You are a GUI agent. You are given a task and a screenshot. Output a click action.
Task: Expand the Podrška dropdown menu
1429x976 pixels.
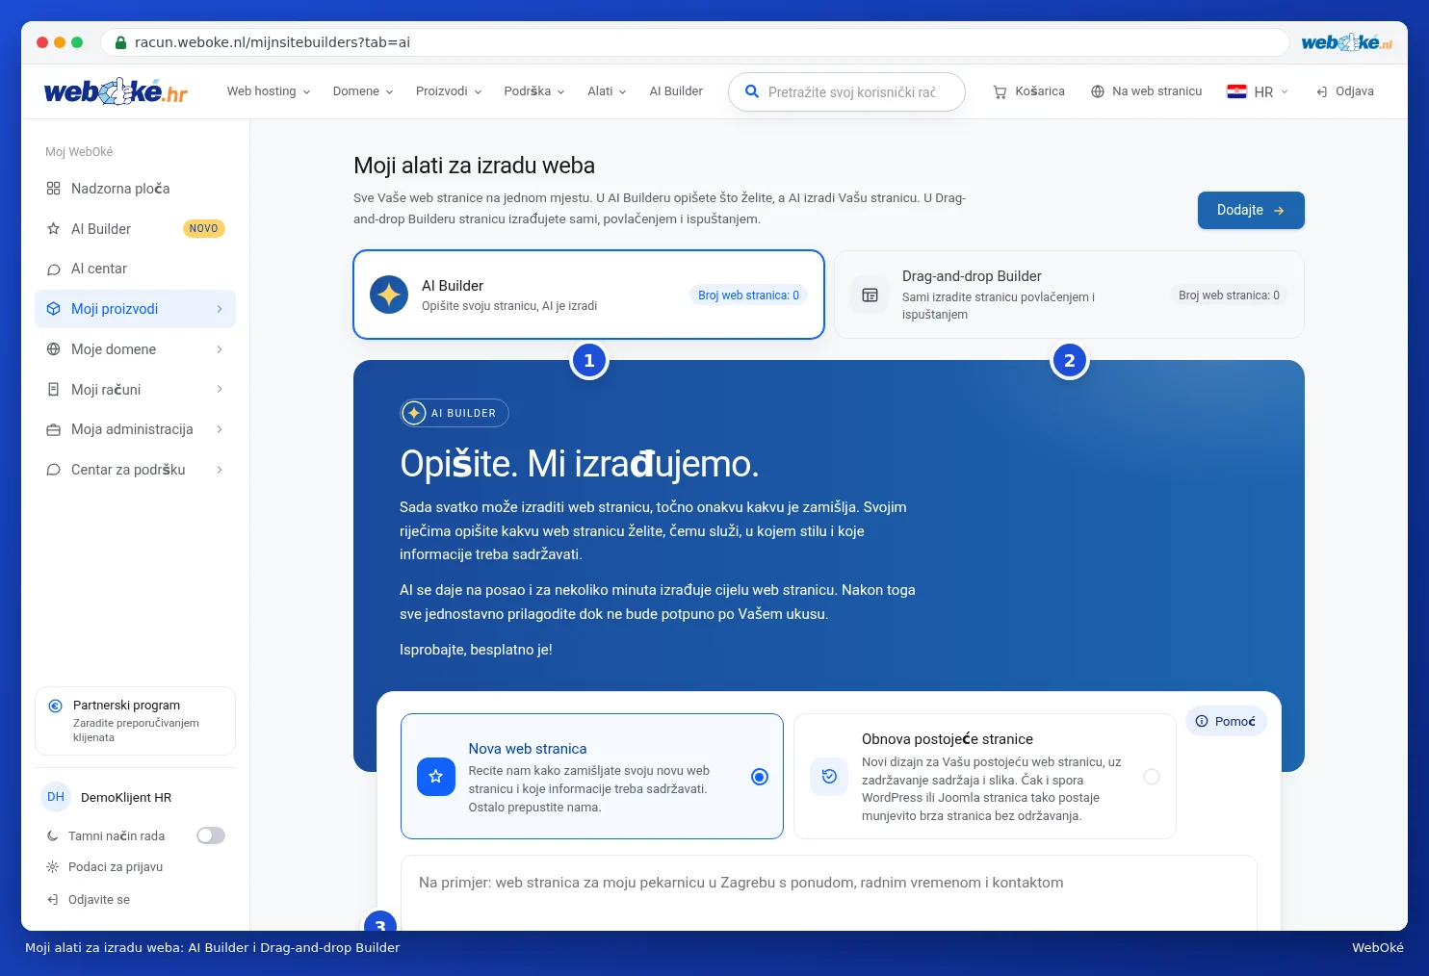coord(534,91)
